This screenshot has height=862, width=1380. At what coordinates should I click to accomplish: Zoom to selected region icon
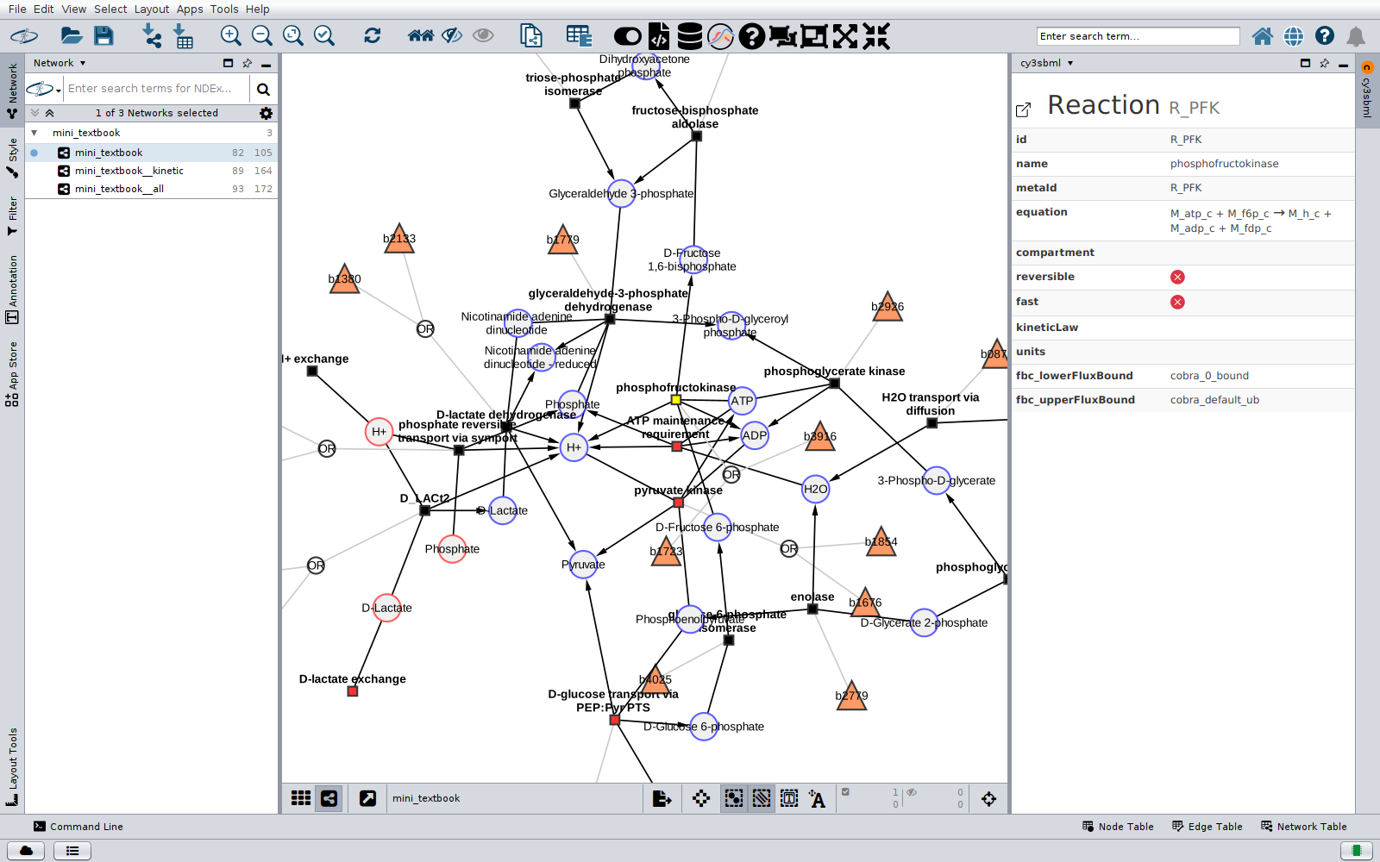click(x=324, y=35)
